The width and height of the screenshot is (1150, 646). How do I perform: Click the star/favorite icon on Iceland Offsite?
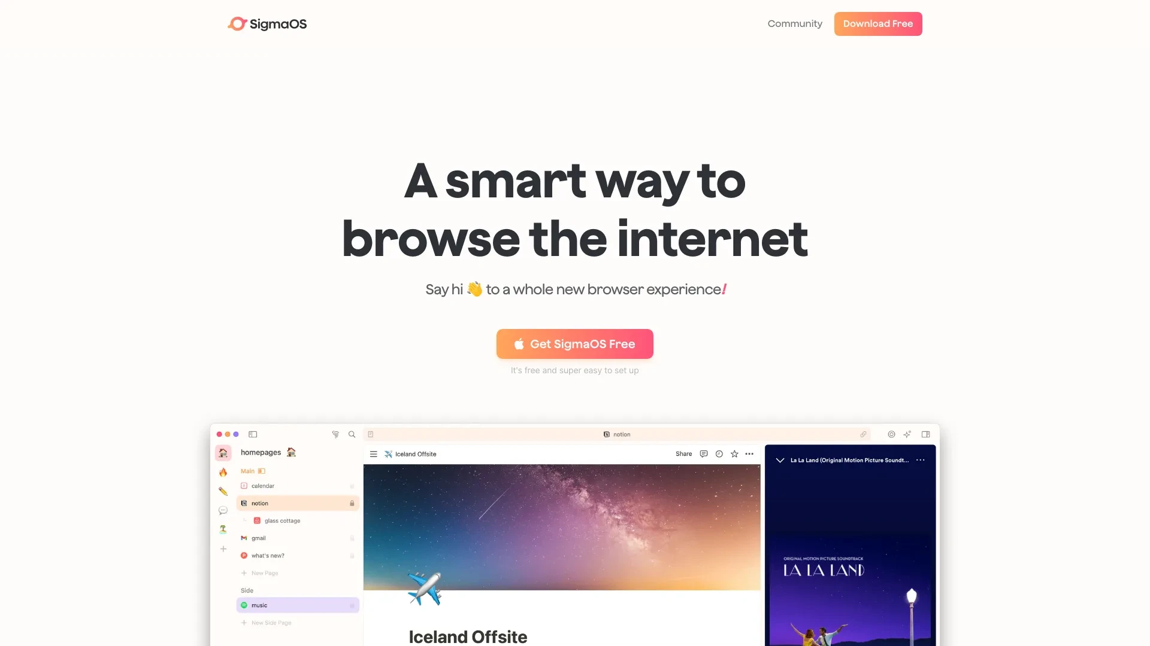pos(734,453)
